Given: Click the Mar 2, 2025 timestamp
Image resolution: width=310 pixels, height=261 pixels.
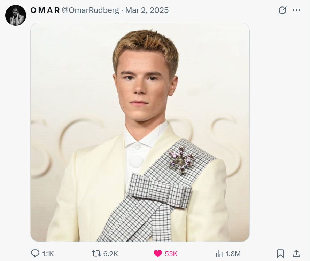Looking at the screenshot, I should (x=147, y=10).
